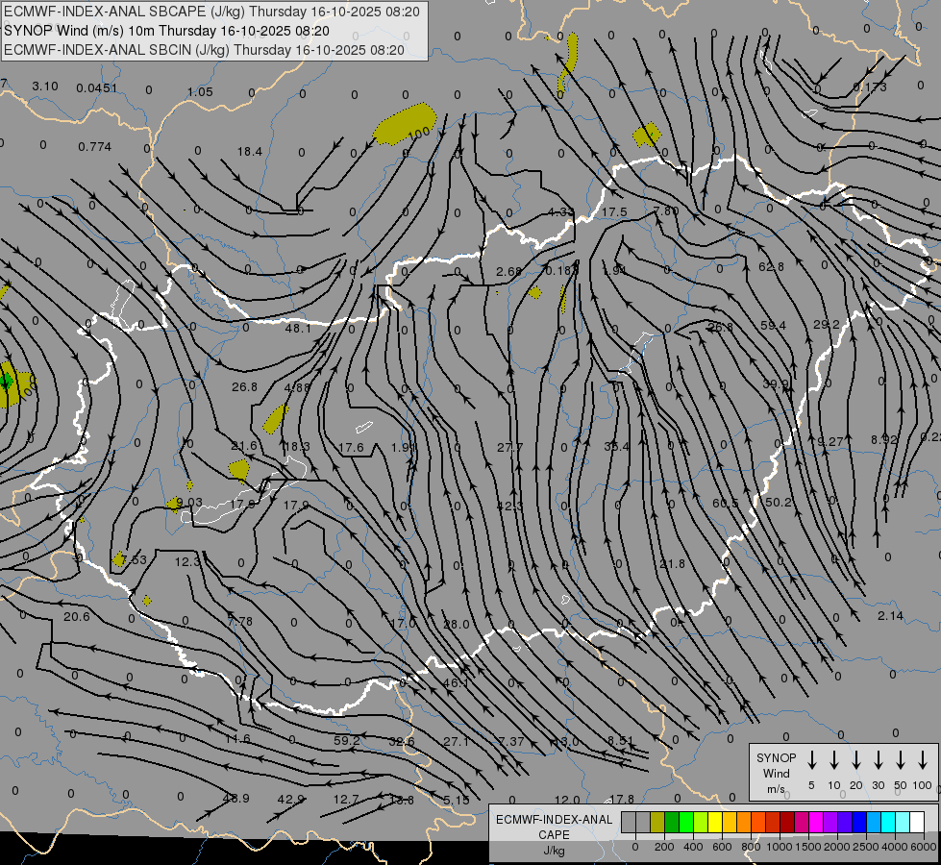The width and height of the screenshot is (941, 865).
Task: Click the 39.9 value on the map
Action: point(776,383)
